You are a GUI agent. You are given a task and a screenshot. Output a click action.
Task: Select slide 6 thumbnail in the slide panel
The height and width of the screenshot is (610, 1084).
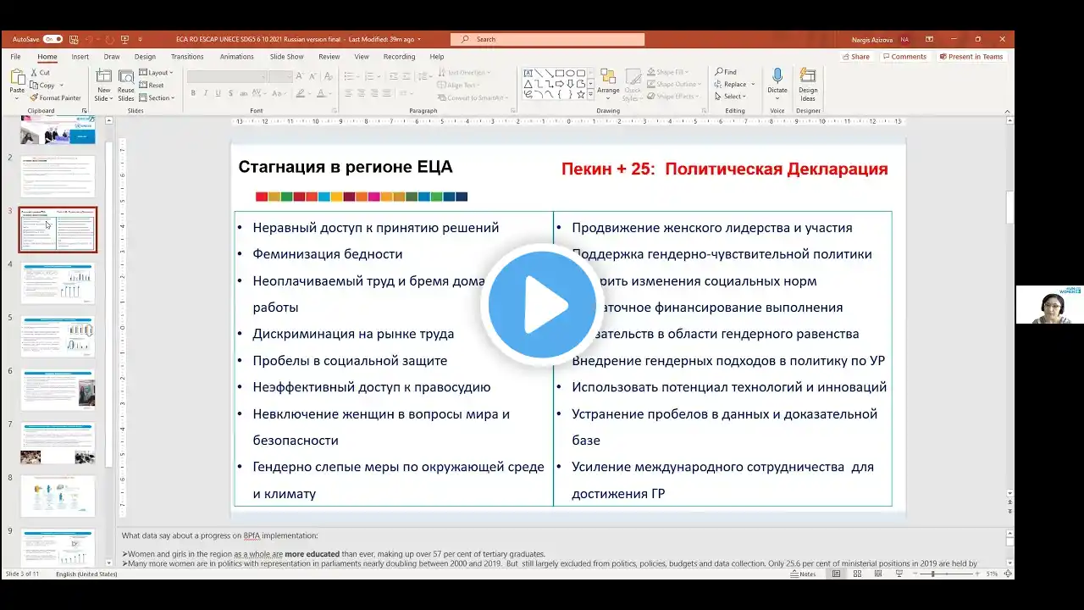[58, 391]
